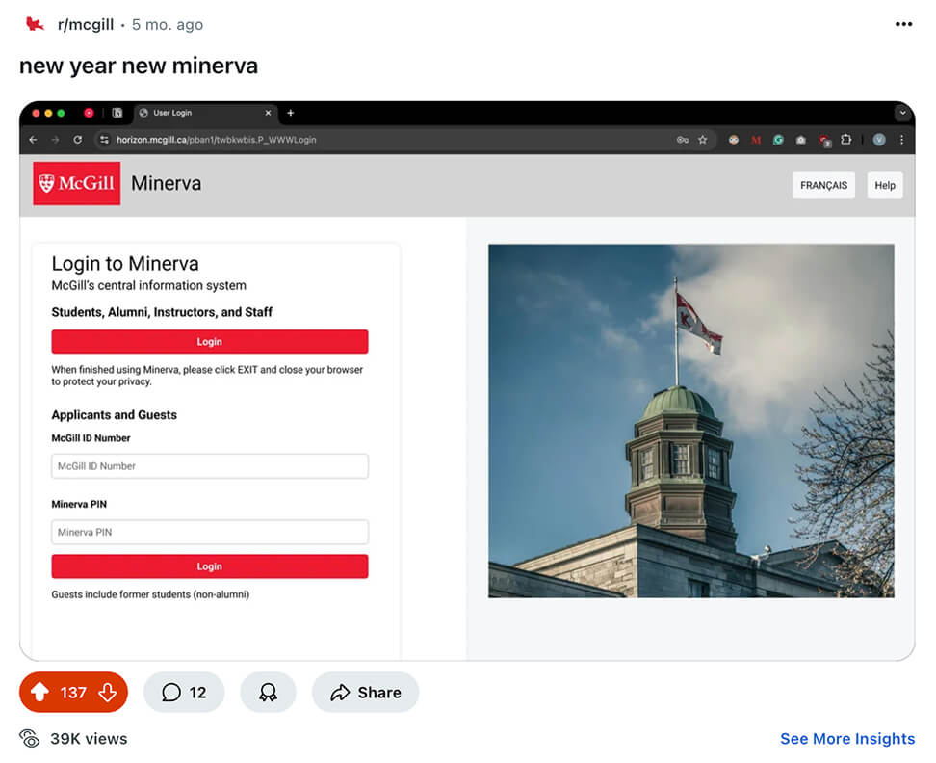Click the red M extension icon

click(x=756, y=140)
